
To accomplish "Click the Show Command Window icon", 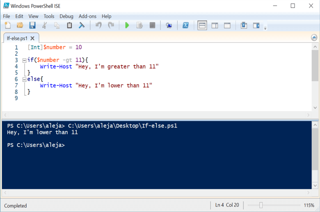I will tap(244, 25).
